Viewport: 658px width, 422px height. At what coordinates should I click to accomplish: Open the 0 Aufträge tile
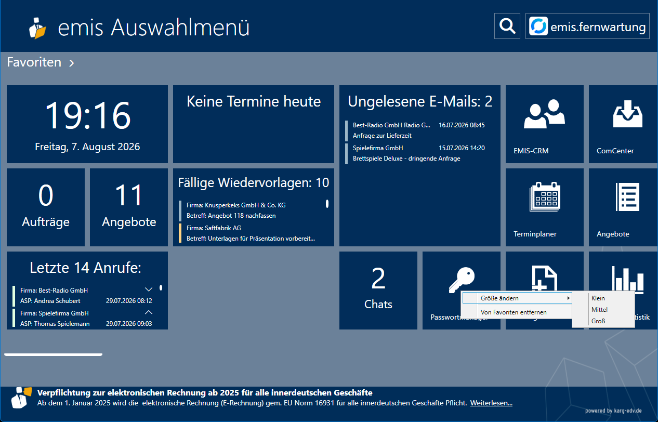[46, 207]
